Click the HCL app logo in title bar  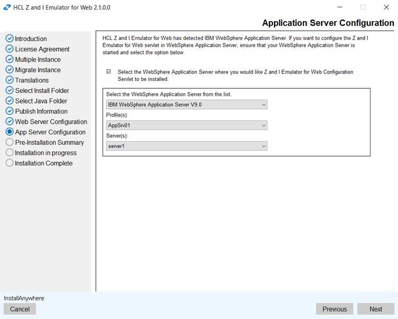[x=7, y=7]
